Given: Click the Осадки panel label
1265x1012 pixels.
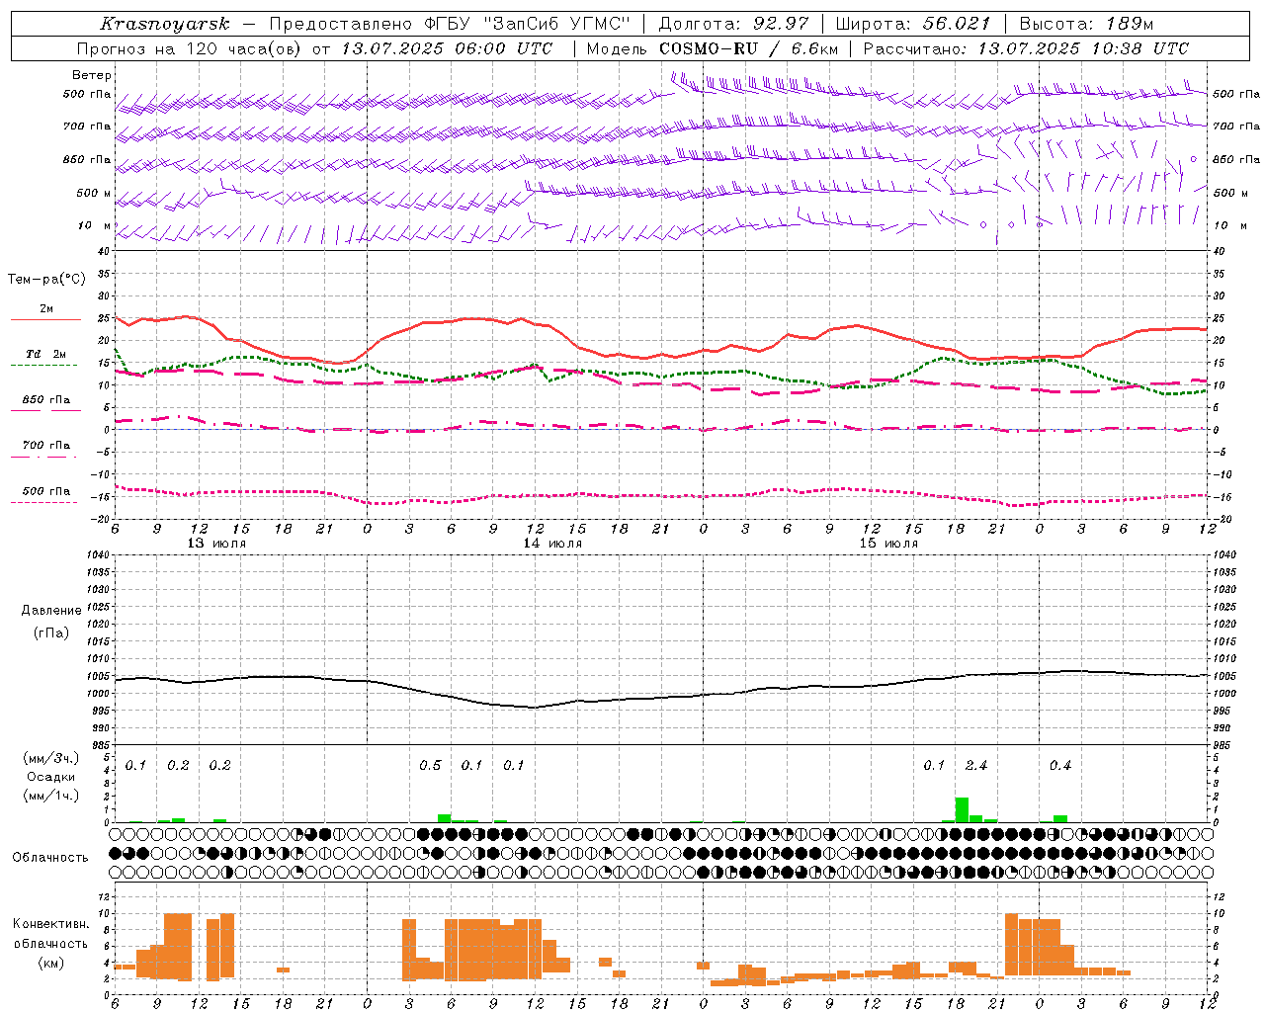Looking at the screenshot, I should pos(50,777).
